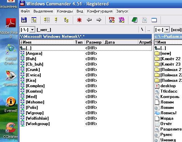This screenshot has width=182, height=142.
Task: Go forward with the right arrow icon
Action: click(99, 20)
